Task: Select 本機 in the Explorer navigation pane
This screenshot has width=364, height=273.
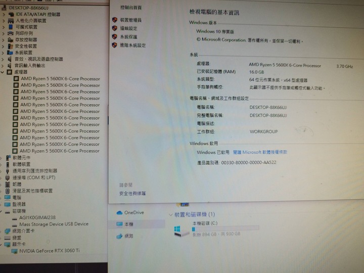Action: click(x=128, y=224)
